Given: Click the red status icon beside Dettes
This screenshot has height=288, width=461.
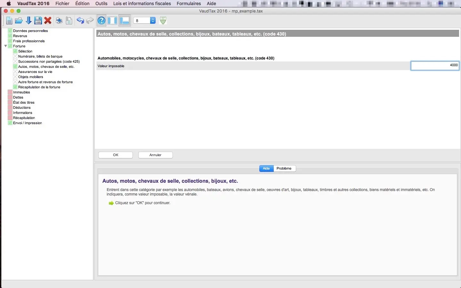Looking at the screenshot, I should [10, 97].
